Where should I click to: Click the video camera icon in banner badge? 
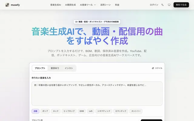tap(76, 22)
